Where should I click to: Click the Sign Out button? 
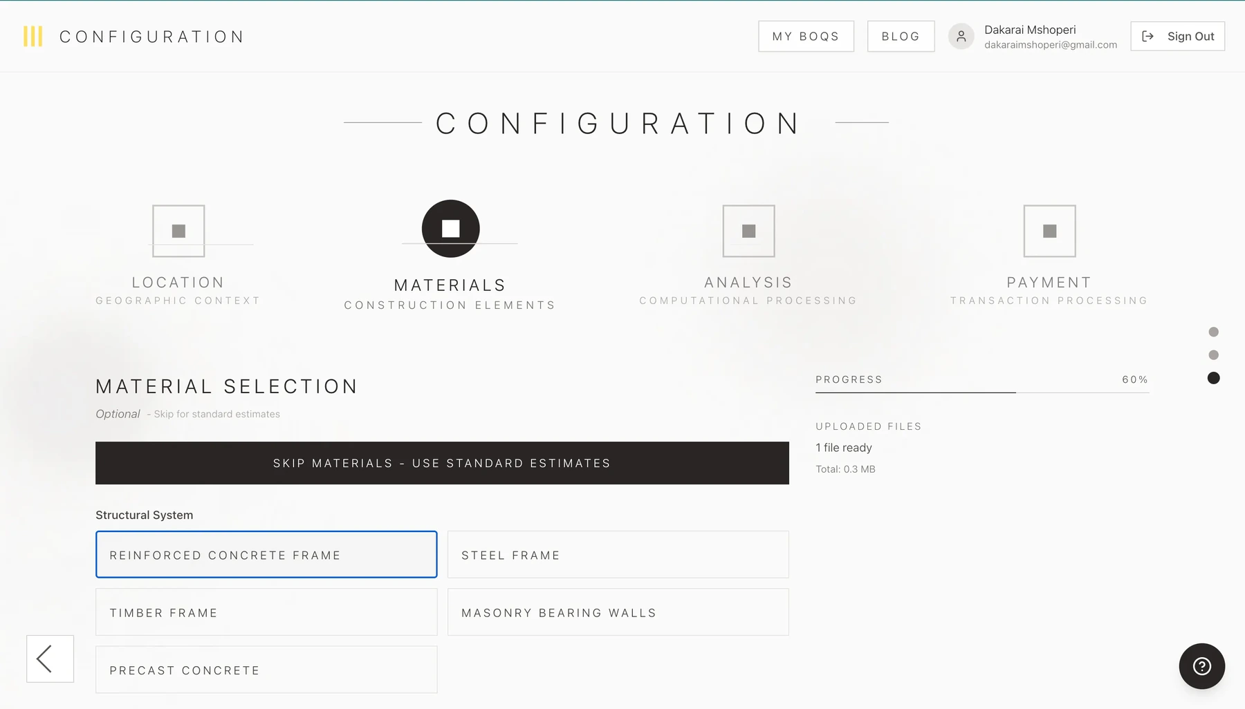tap(1177, 36)
